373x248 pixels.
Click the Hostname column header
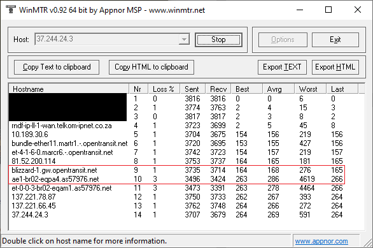pyautogui.click(x=69, y=89)
